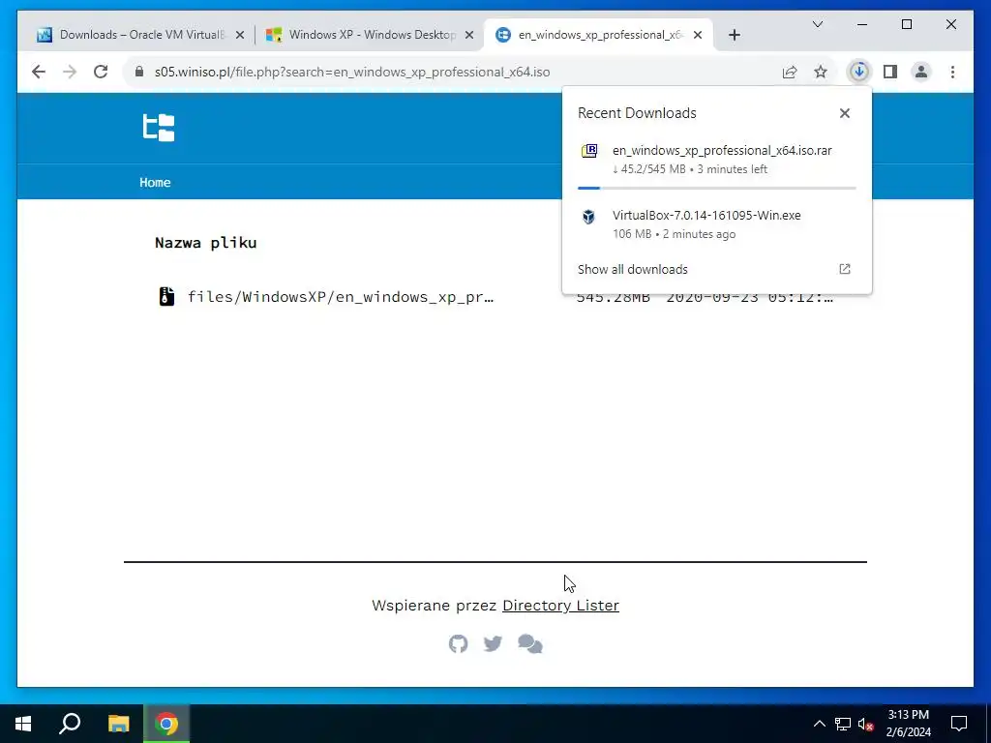Click the Chrome taskbar icon

[x=166, y=724]
